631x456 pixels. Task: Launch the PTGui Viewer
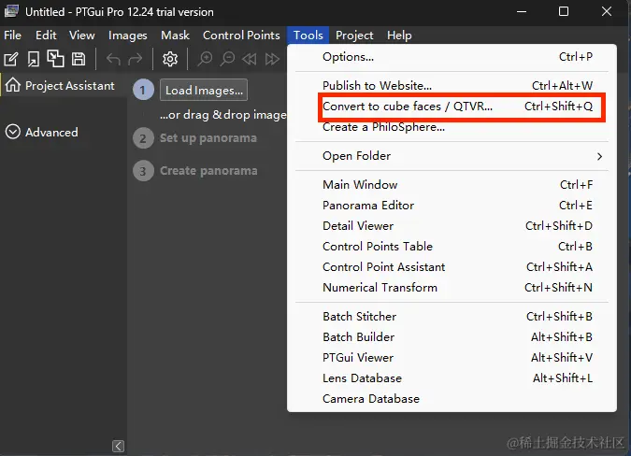coord(452,358)
